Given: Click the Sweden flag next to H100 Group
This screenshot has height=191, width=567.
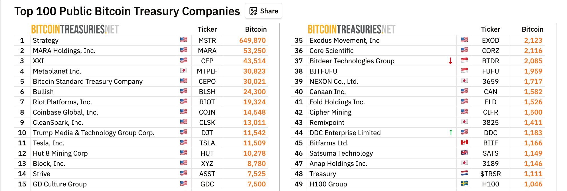Looking at the screenshot, I should [464, 184].
